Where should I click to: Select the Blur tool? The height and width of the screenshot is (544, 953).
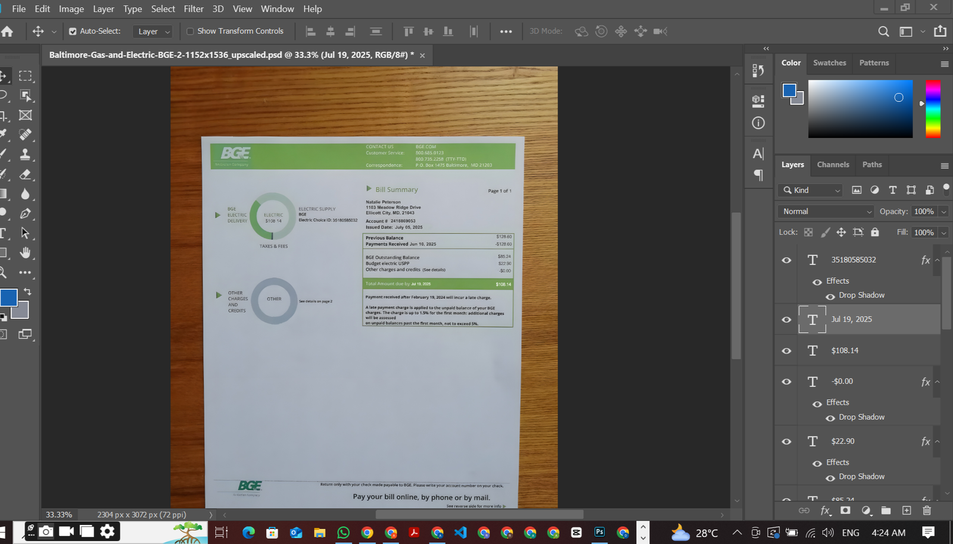[x=25, y=193]
